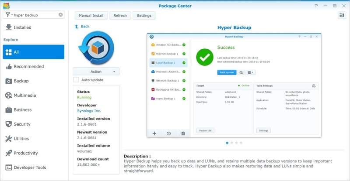The height and width of the screenshot is (181, 350).
Task: Open the Multimedia category
Action: (x=34, y=95)
